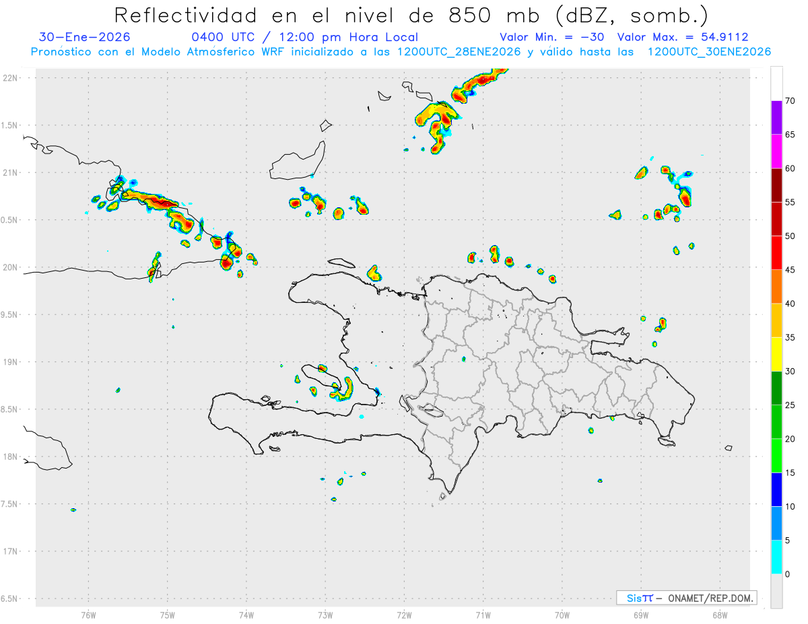
Task: Pick the yellow 30–35 dBZ colorbar segment
Action: point(776,354)
